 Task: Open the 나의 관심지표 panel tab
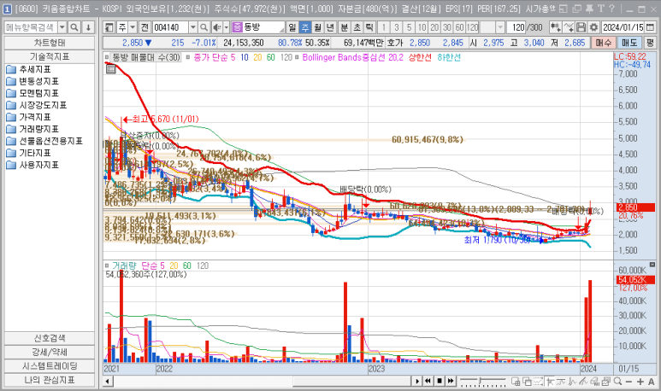[x=50, y=380]
